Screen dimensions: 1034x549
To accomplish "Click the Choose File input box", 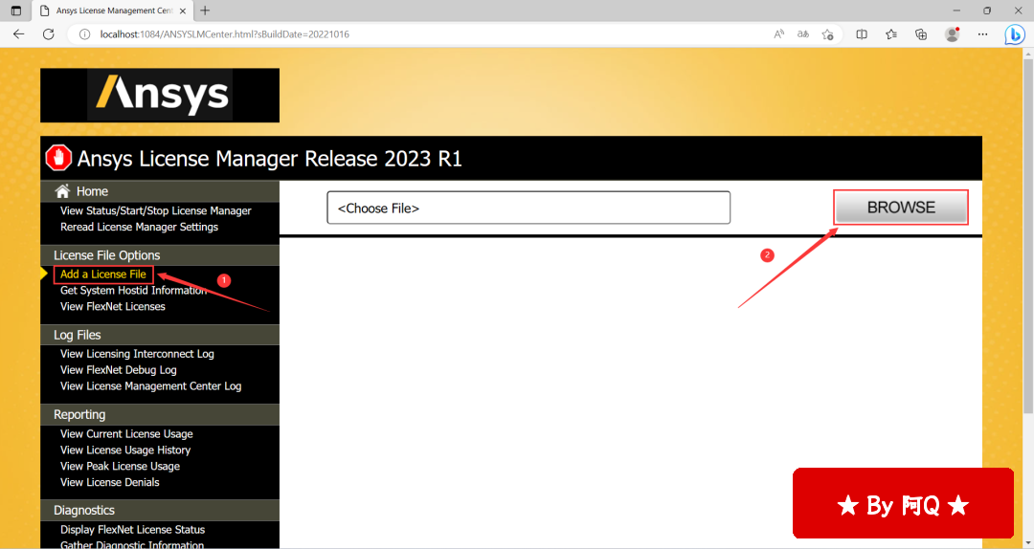I will [528, 208].
